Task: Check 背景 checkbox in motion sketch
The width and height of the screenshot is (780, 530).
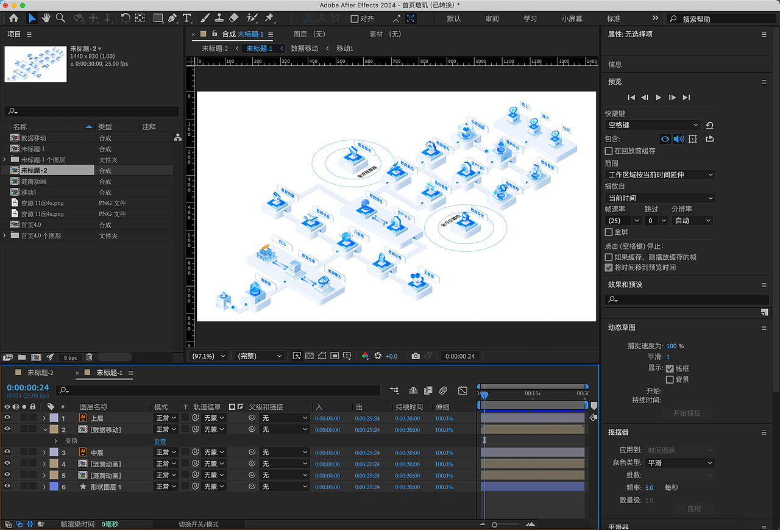Action: point(670,379)
